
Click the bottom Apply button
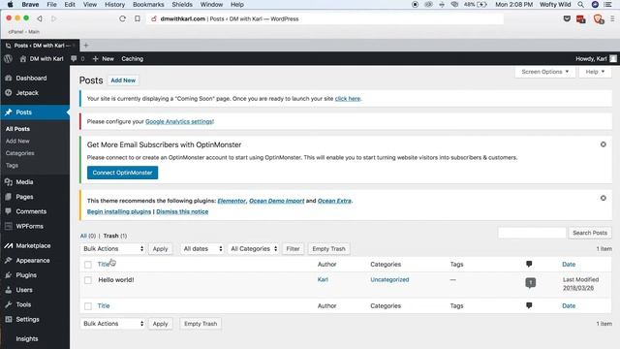[160, 323]
